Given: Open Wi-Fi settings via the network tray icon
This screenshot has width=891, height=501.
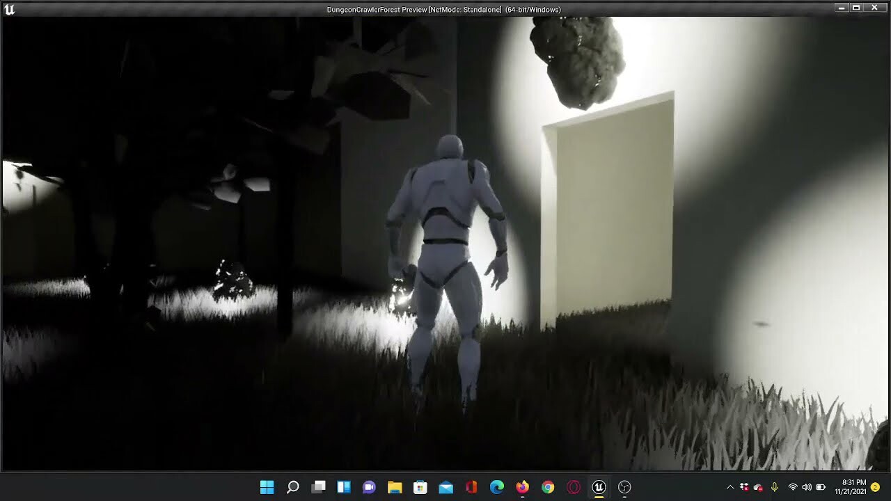Looking at the screenshot, I should [x=793, y=487].
